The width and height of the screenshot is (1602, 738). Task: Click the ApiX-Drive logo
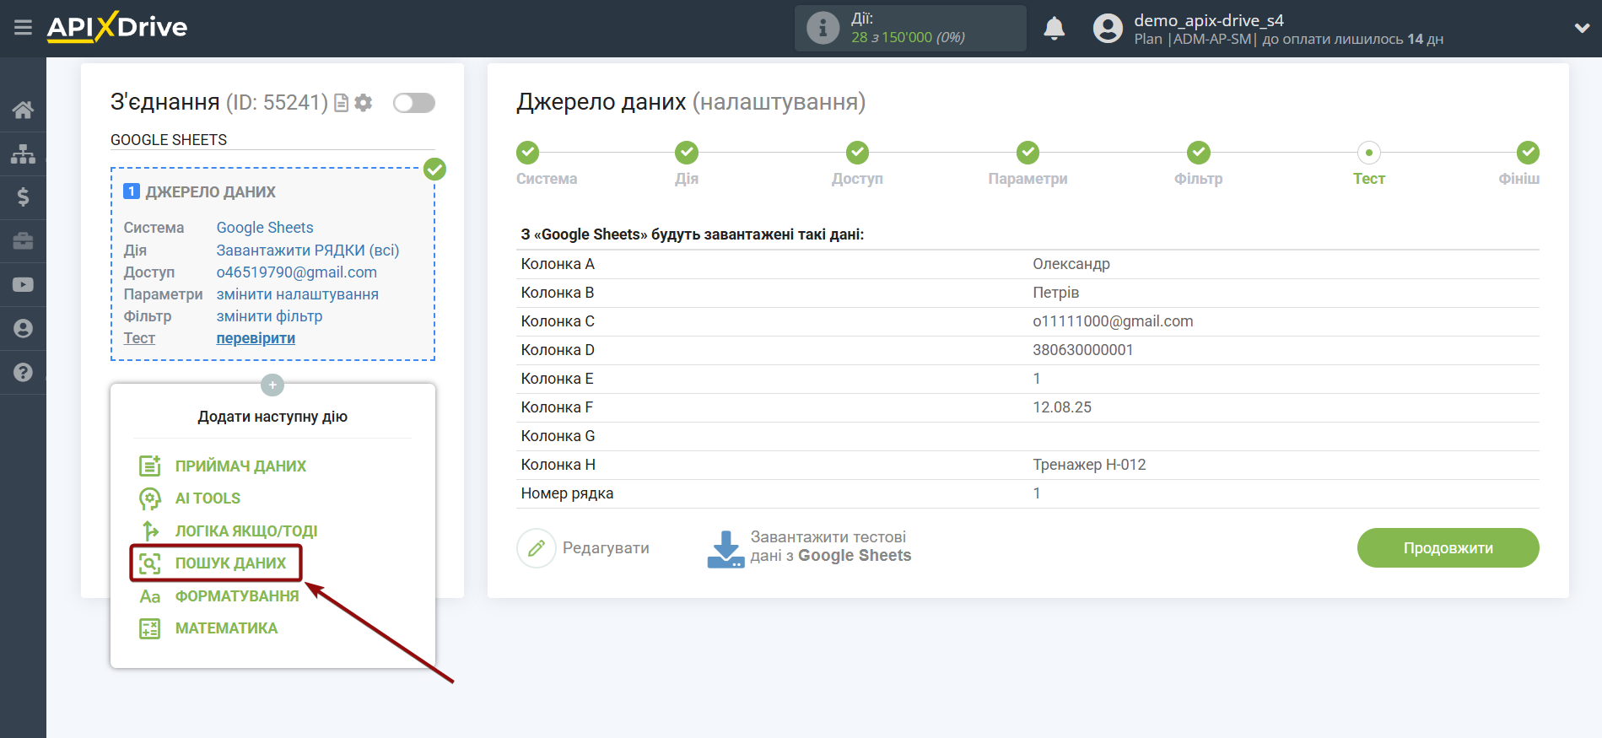(x=117, y=27)
